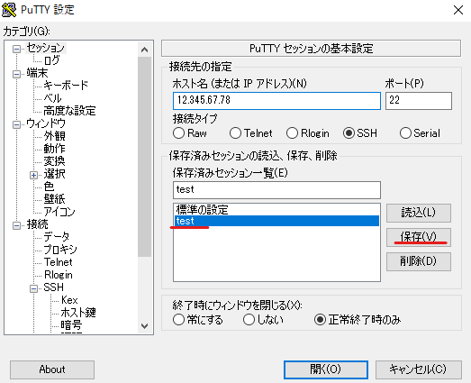This screenshot has width=471, height=383.
Task: Expand the 選択 tree node
Action: coord(34,175)
